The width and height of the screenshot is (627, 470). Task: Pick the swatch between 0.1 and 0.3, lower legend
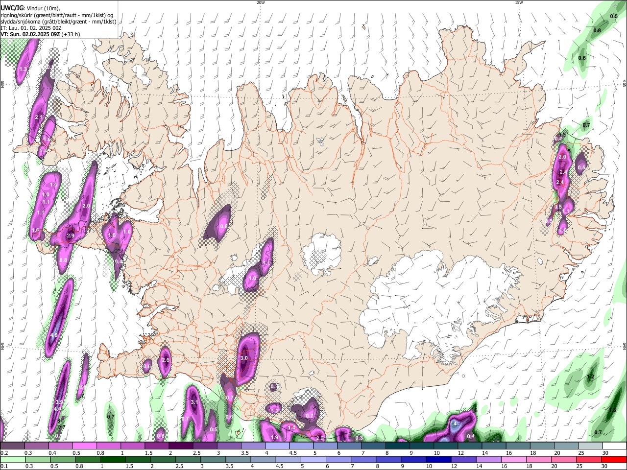point(12,460)
